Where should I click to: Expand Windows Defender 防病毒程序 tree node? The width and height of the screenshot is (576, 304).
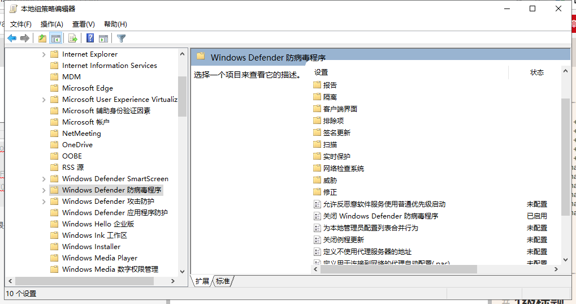(x=44, y=190)
